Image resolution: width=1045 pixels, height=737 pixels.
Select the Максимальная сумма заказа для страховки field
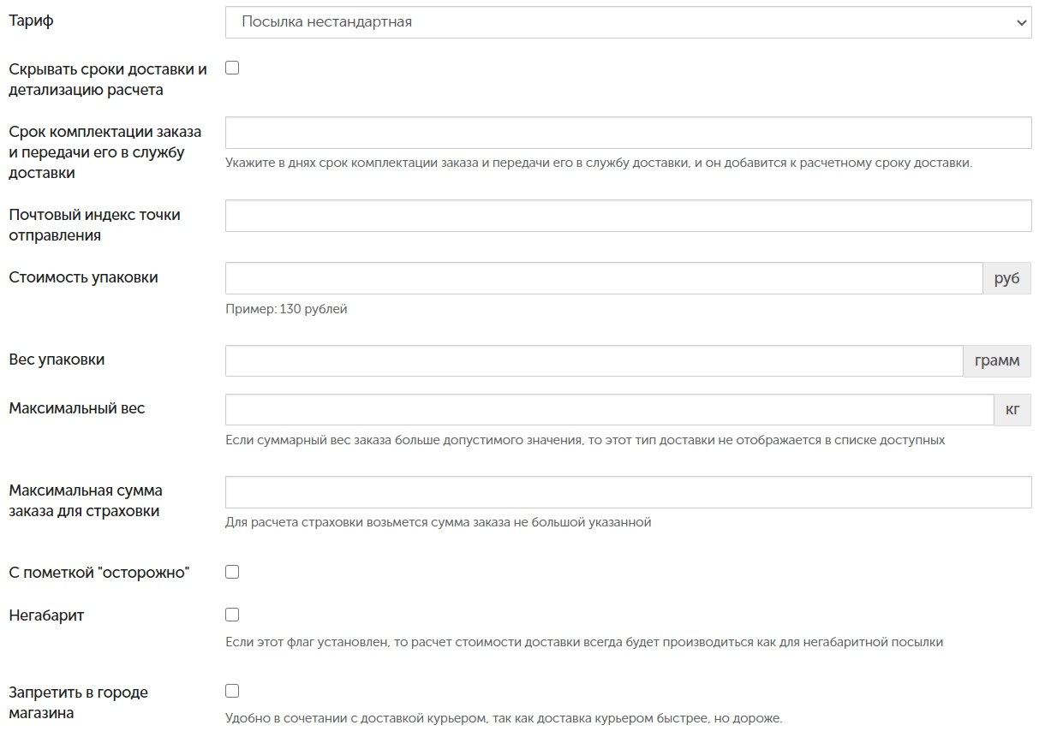(x=628, y=492)
